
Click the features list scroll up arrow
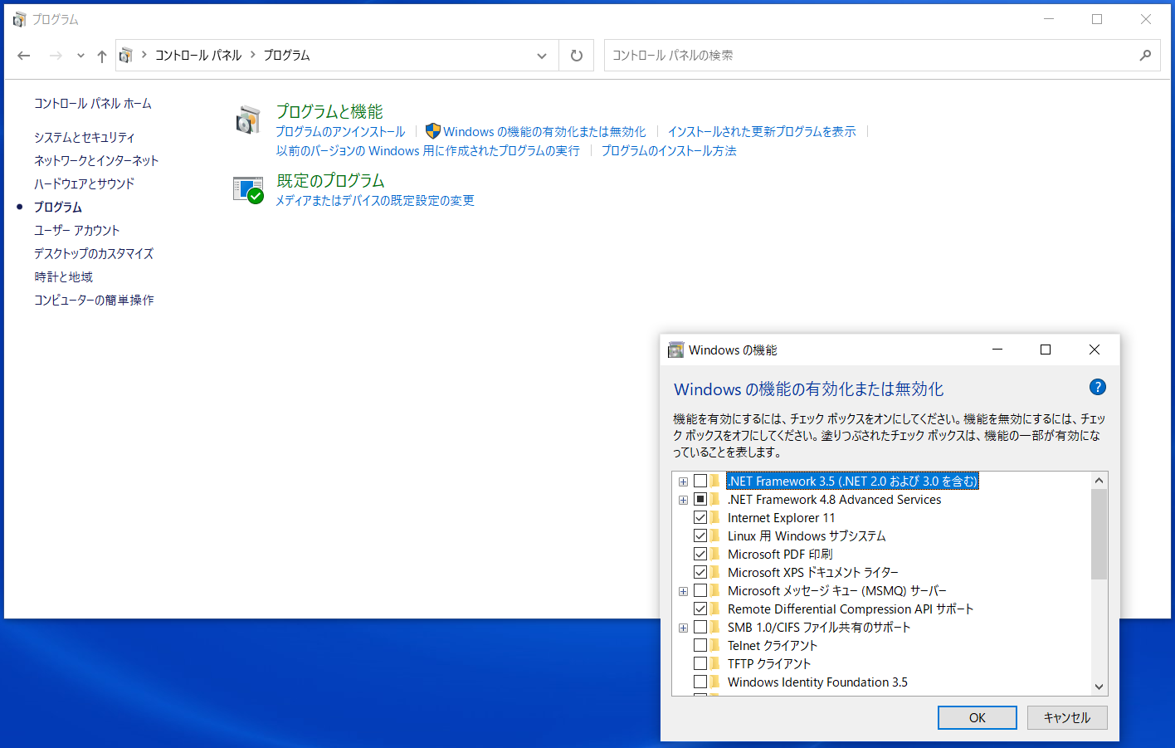1099,481
